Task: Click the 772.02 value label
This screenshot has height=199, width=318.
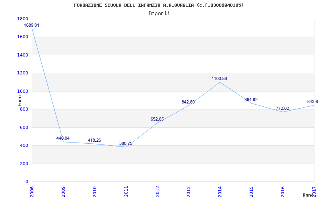Action: [x=282, y=108]
